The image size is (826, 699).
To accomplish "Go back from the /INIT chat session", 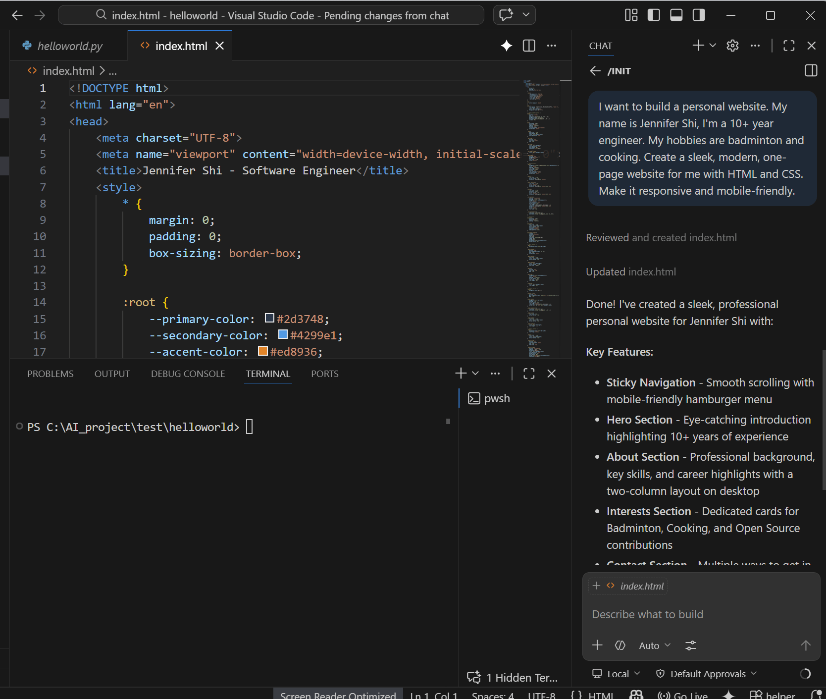I will tap(595, 71).
